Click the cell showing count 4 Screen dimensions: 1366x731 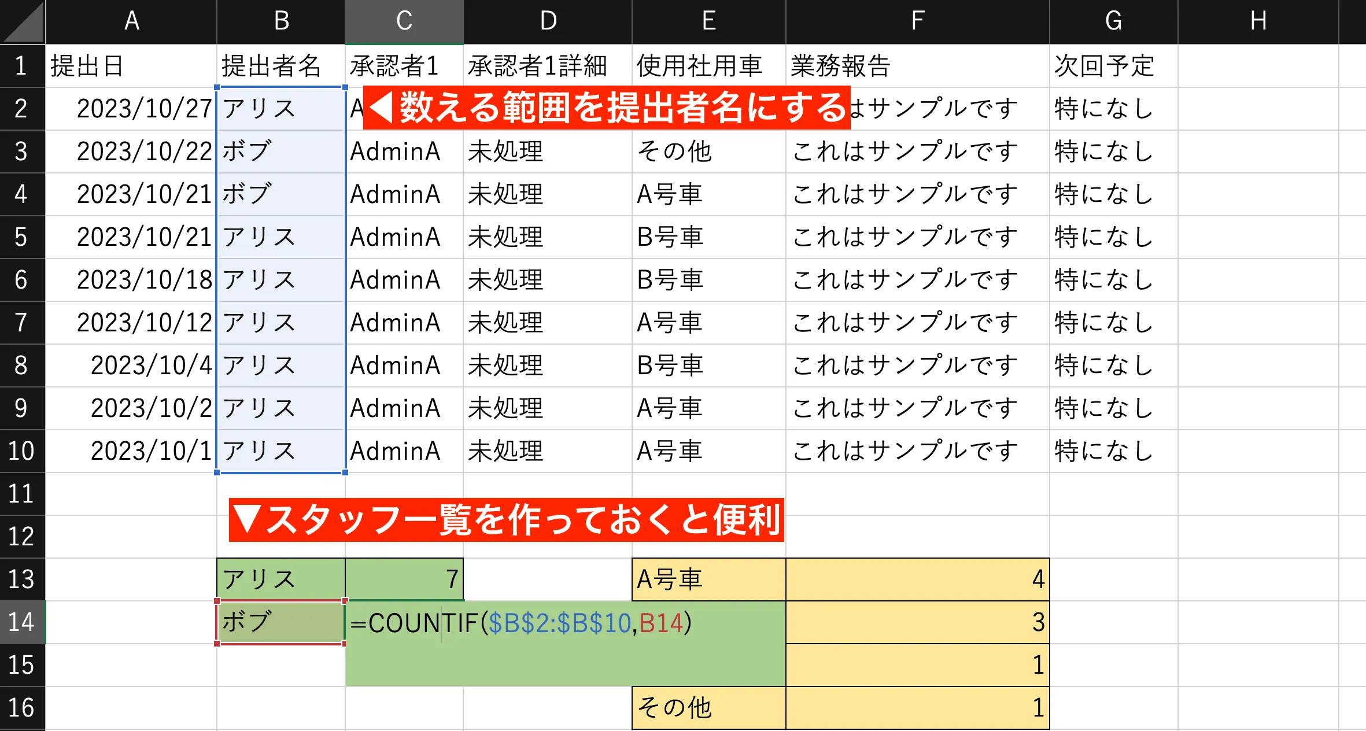tap(917, 579)
